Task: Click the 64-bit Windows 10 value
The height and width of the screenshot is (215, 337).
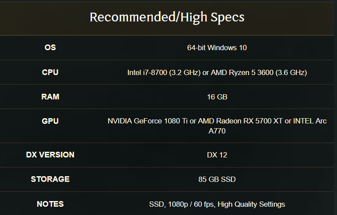Action: point(217,48)
